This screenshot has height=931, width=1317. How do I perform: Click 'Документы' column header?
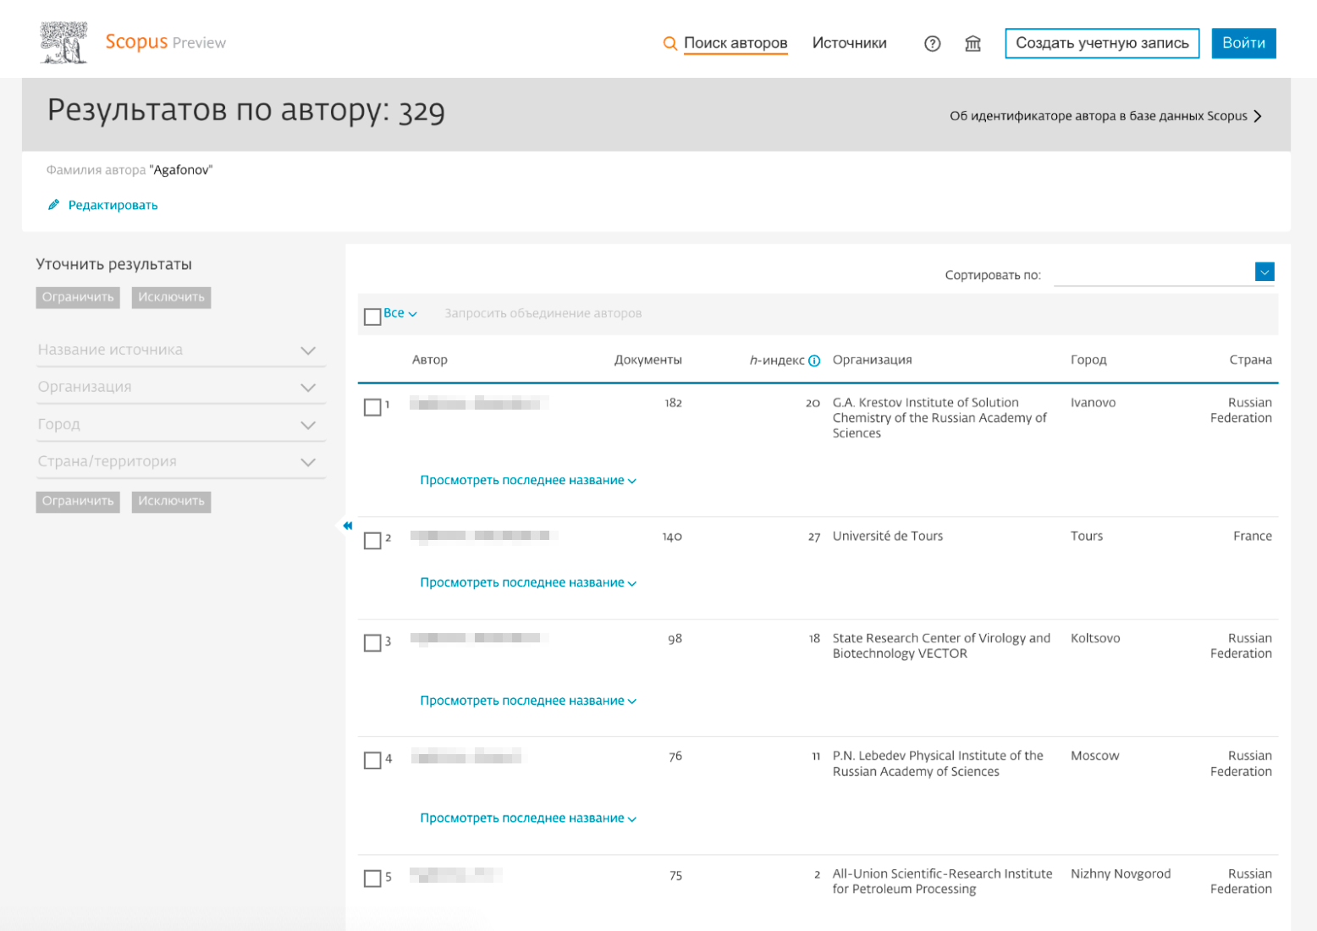click(647, 360)
